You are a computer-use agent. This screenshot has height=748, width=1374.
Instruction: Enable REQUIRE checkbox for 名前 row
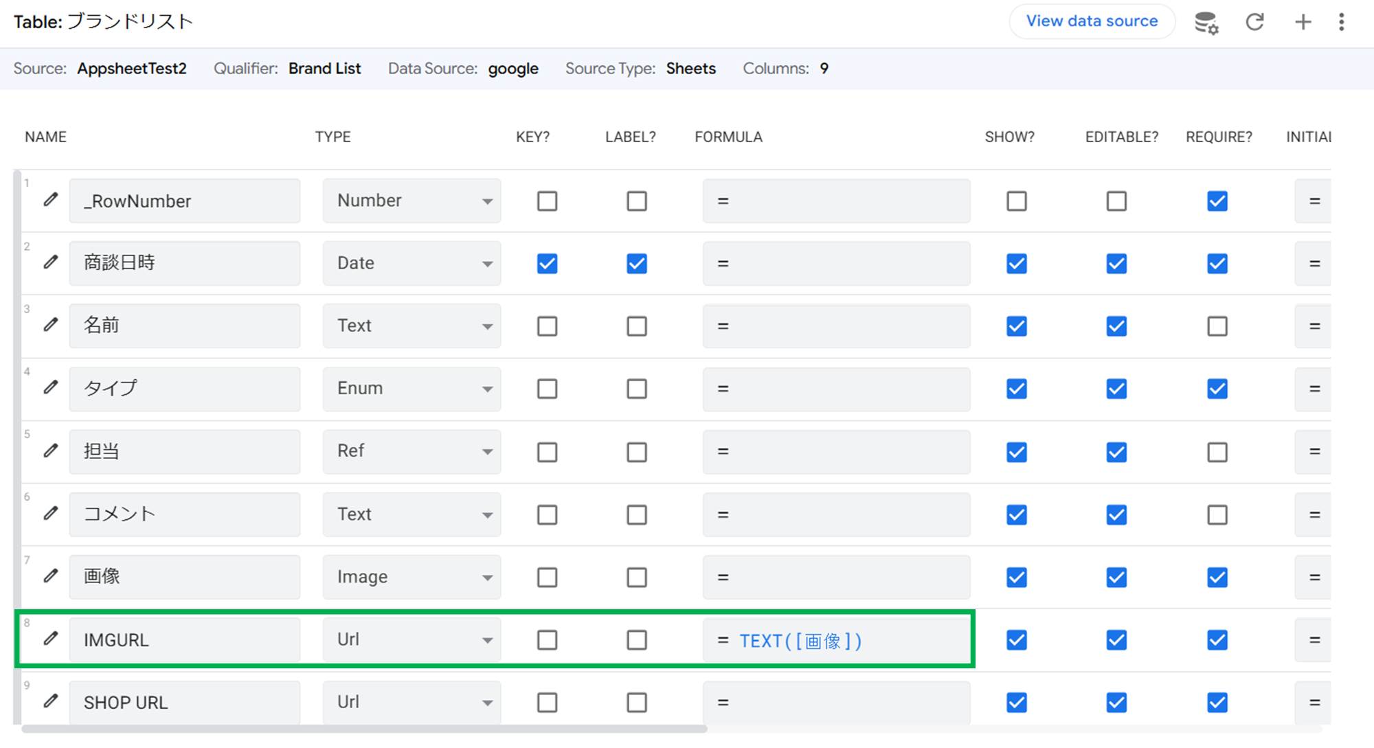[x=1217, y=326]
